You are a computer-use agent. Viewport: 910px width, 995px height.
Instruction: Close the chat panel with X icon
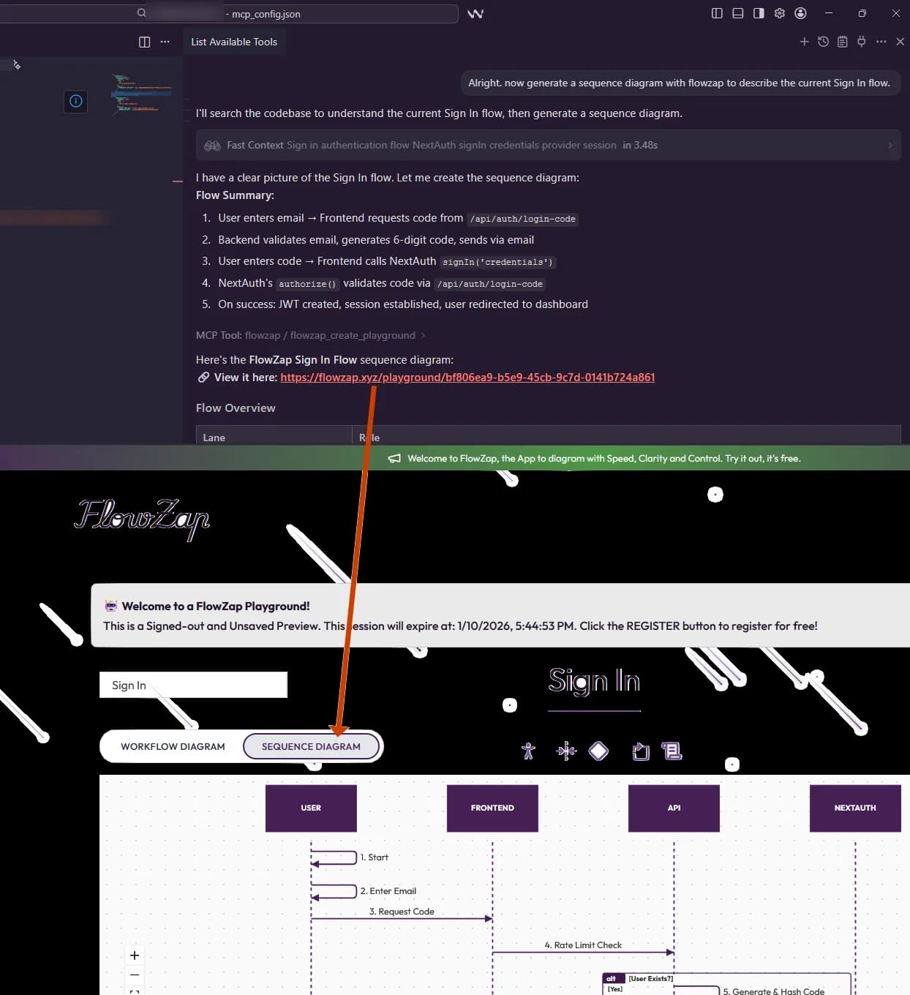click(900, 42)
